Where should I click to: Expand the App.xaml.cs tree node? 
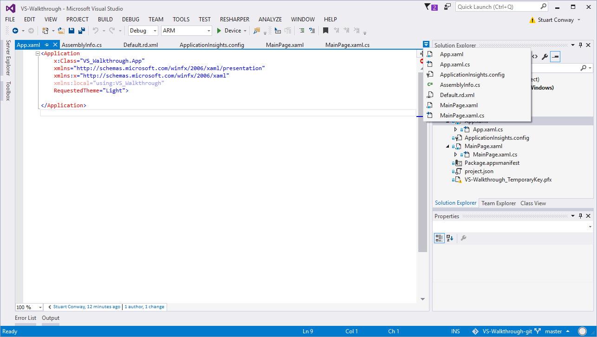(x=456, y=130)
